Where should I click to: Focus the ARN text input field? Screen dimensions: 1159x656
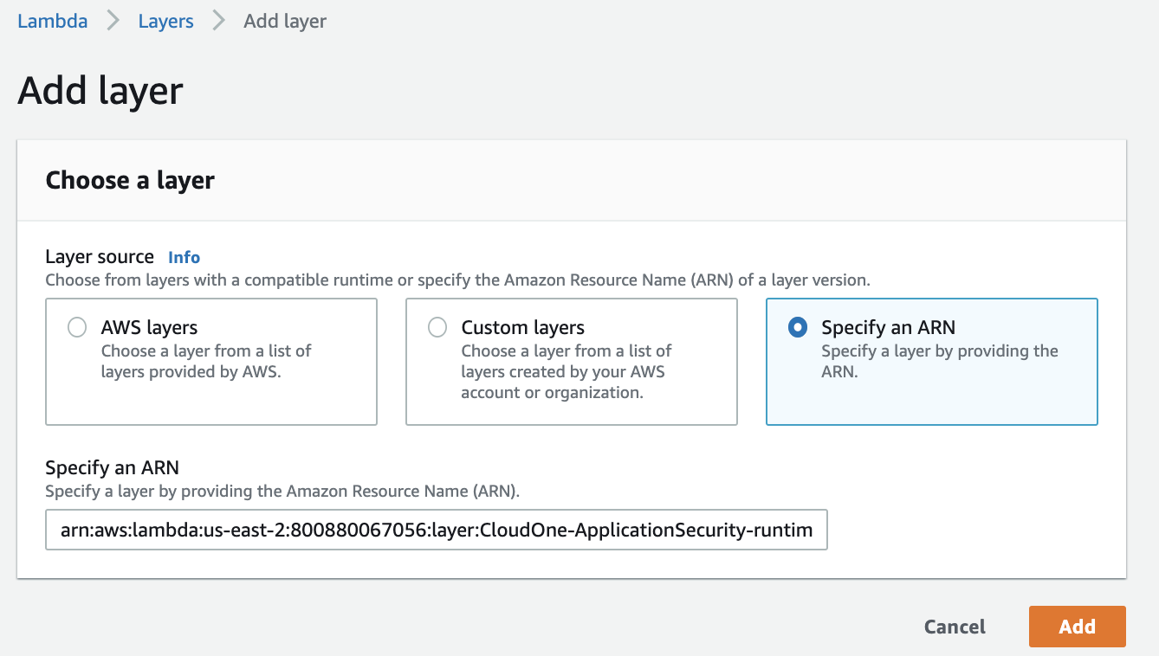click(436, 530)
